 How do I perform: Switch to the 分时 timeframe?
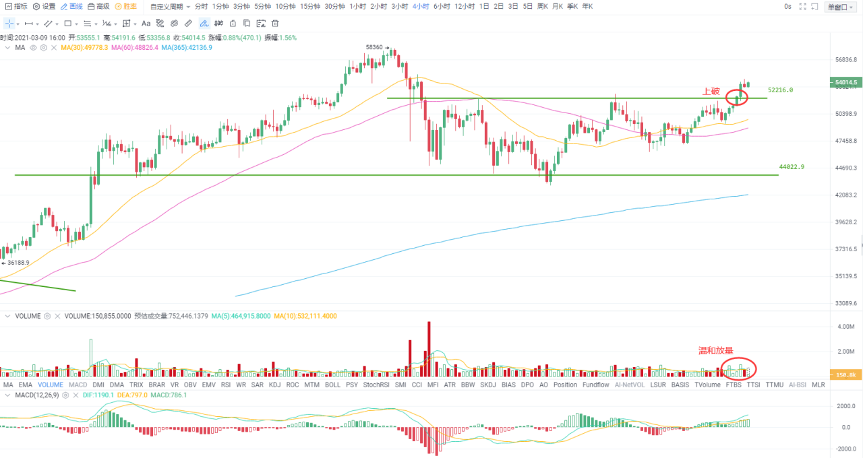click(x=201, y=6)
